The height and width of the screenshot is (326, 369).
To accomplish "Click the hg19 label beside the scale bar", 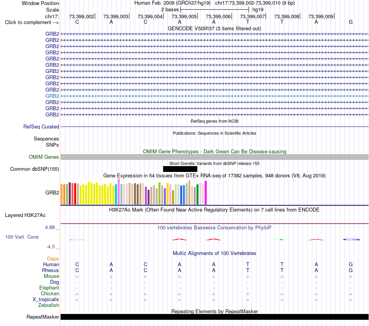I will (x=258, y=10).
